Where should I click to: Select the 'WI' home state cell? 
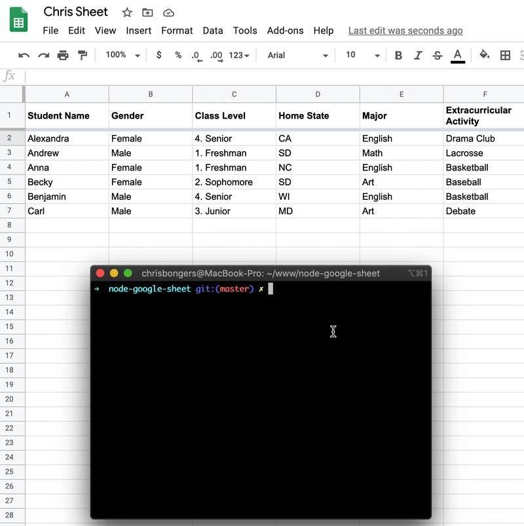(318, 197)
